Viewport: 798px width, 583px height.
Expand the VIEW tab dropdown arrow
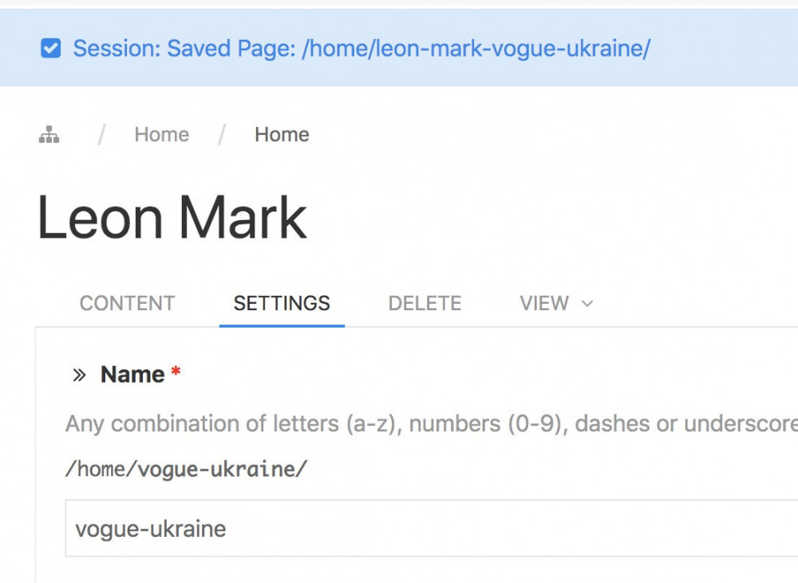click(x=588, y=304)
